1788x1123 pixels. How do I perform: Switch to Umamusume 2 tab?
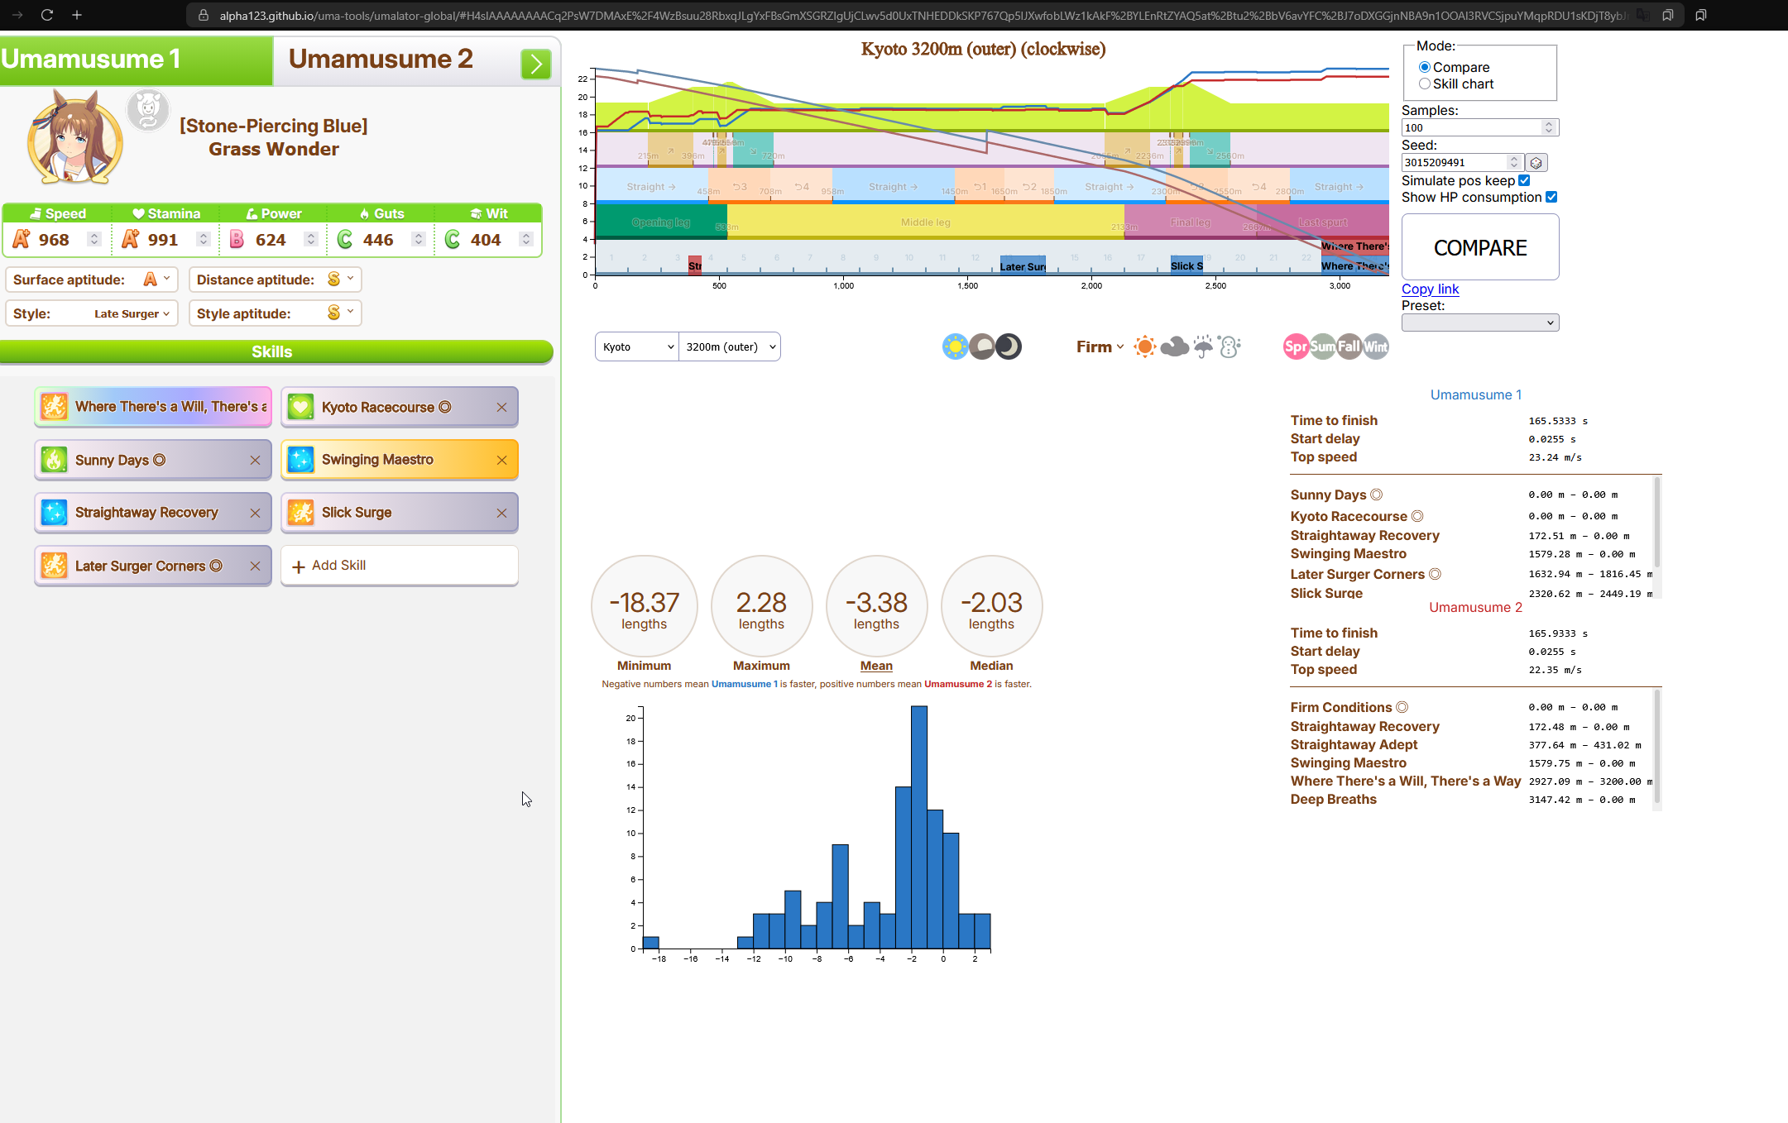[381, 60]
